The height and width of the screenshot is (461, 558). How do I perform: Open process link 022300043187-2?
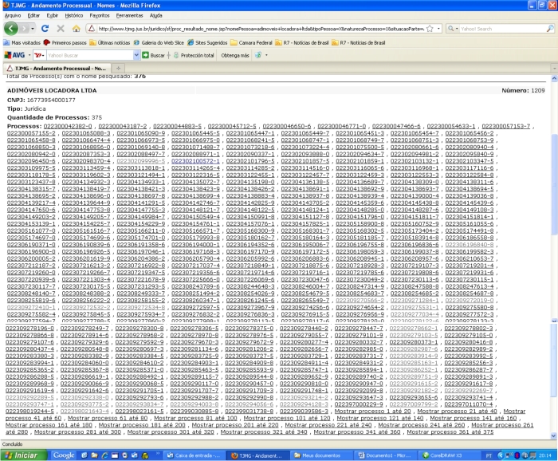(123, 126)
